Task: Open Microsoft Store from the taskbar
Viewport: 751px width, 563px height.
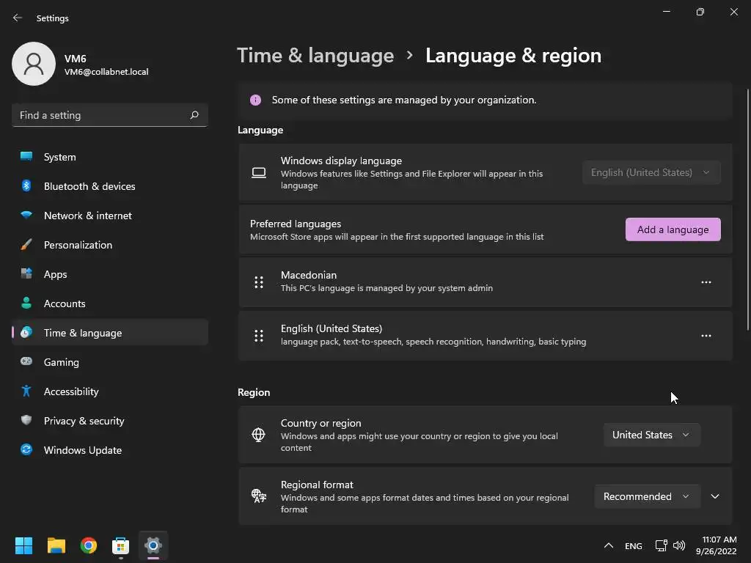Action: click(x=120, y=545)
